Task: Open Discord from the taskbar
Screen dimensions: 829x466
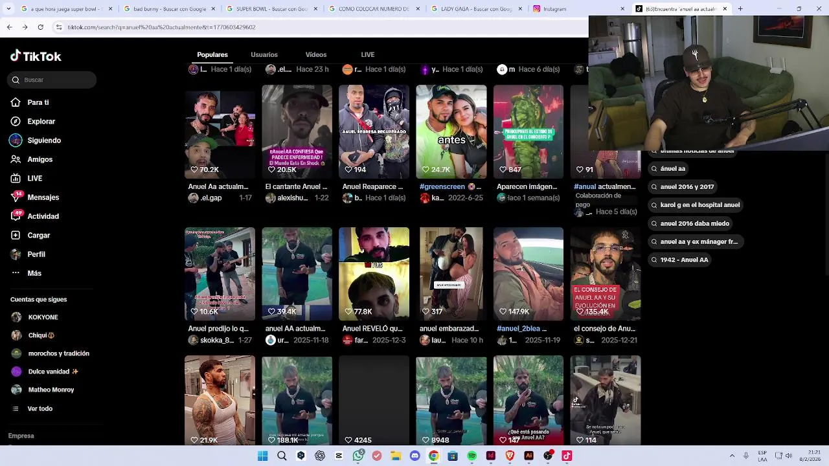Action: coord(415,456)
